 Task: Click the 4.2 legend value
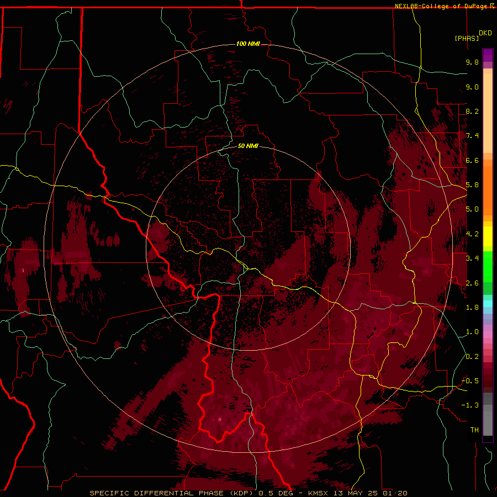[x=472, y=234]
